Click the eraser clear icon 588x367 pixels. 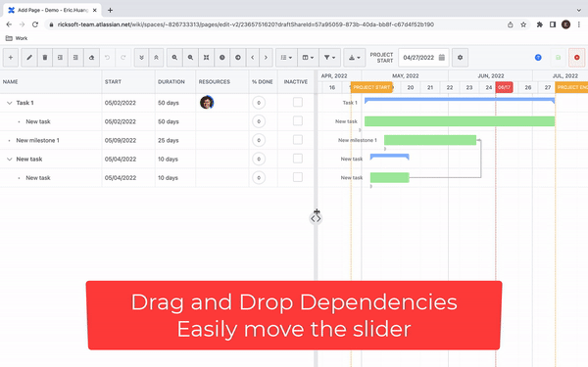pyautogui.click(x=91, y=58)
